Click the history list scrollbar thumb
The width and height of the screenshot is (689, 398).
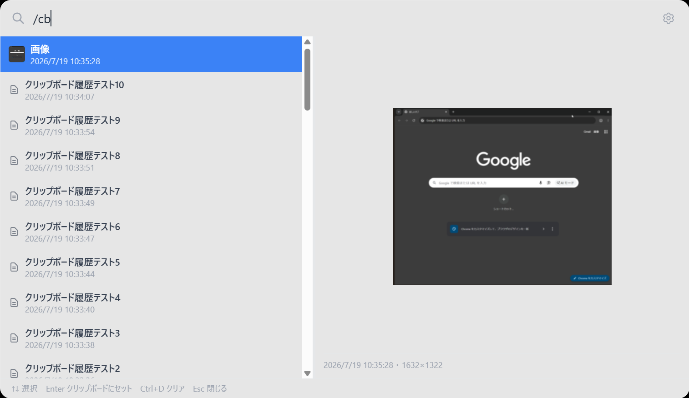point(307,80)
